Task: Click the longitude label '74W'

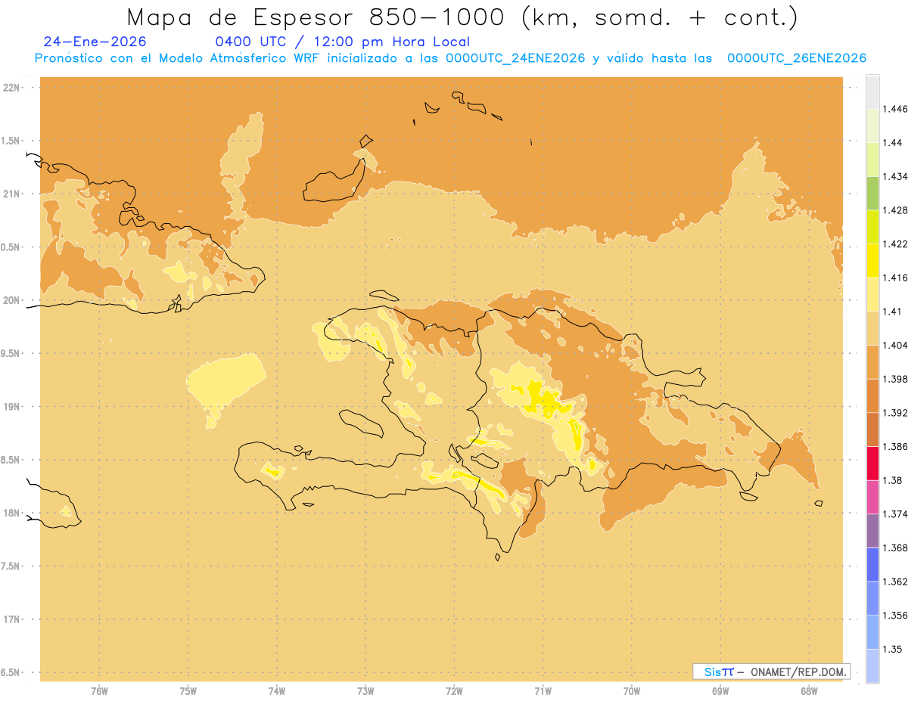Action: (x=276, y=690)
